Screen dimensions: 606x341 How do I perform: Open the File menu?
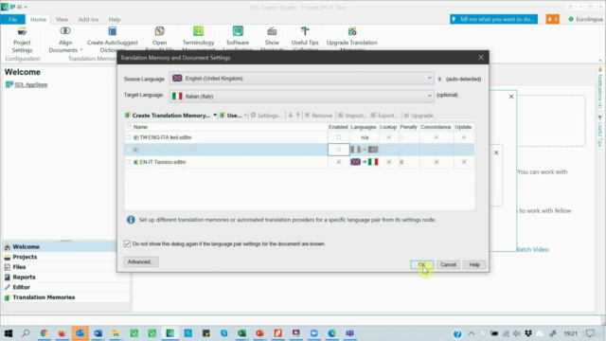(x=12, y=19)
